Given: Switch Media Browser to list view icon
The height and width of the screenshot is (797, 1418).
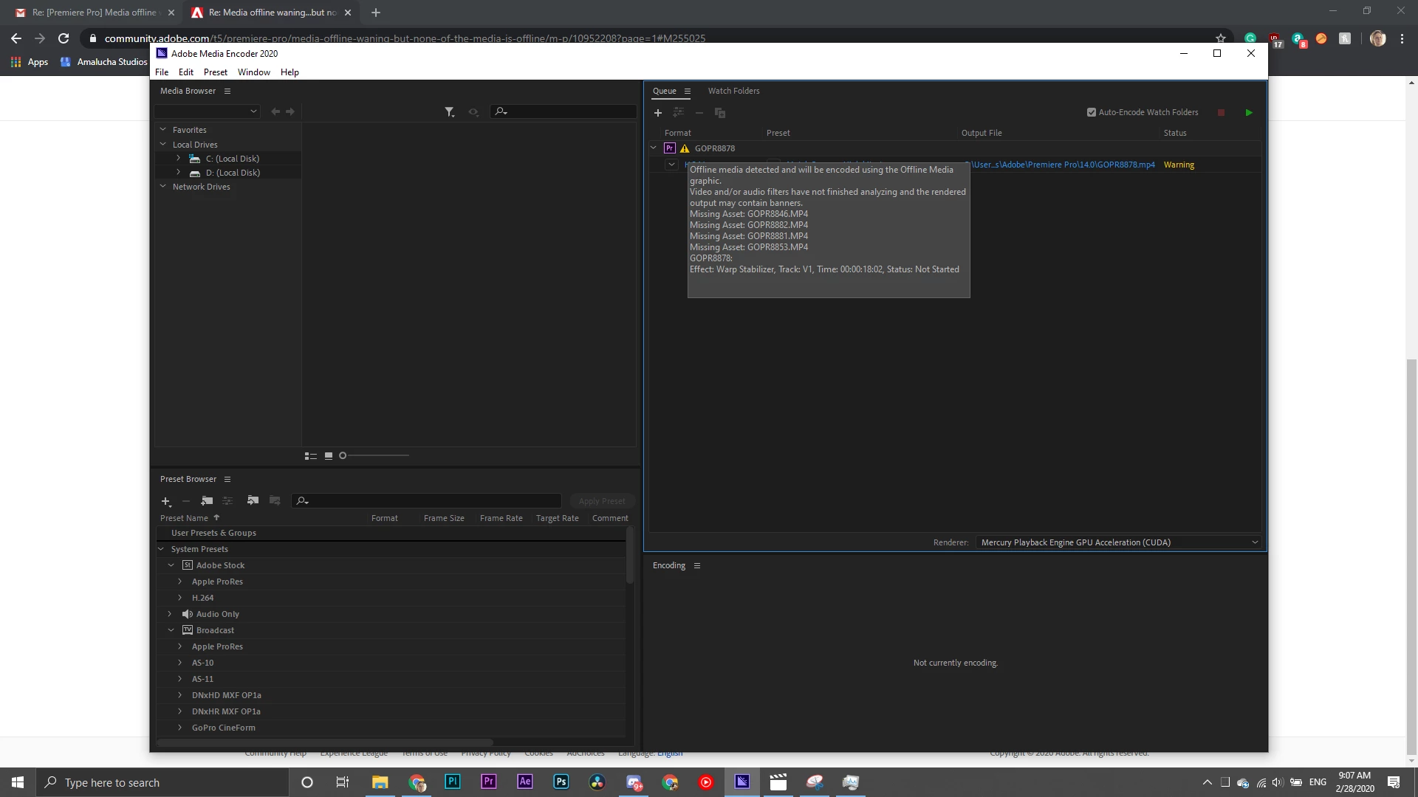Looking at the screenshot, I should coord(311,456).
